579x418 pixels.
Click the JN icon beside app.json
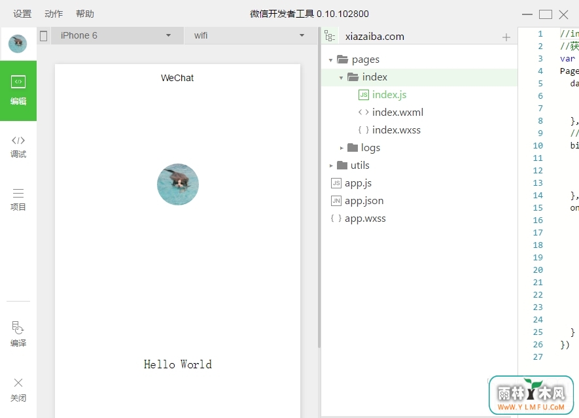tap(336, 201)
